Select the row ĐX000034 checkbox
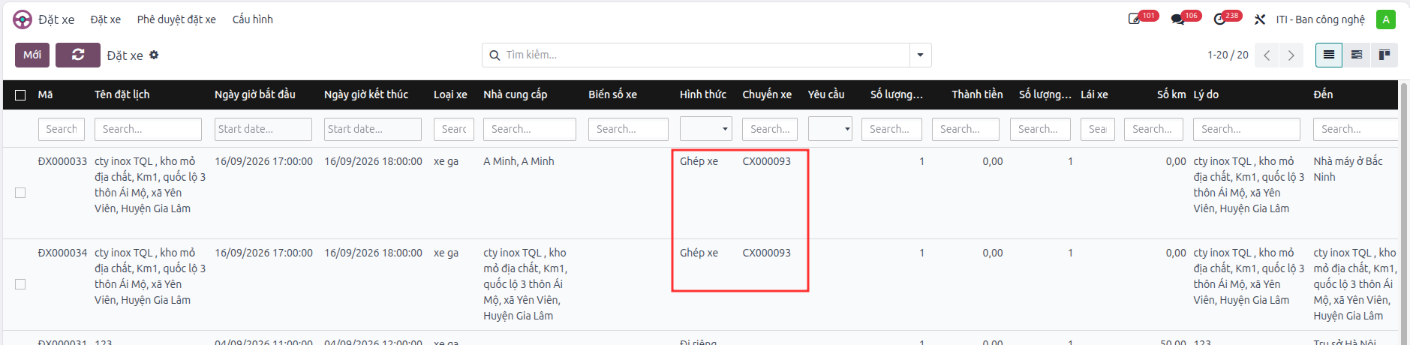Viewport: 1410px width, 345px height. tap(20, 284)
